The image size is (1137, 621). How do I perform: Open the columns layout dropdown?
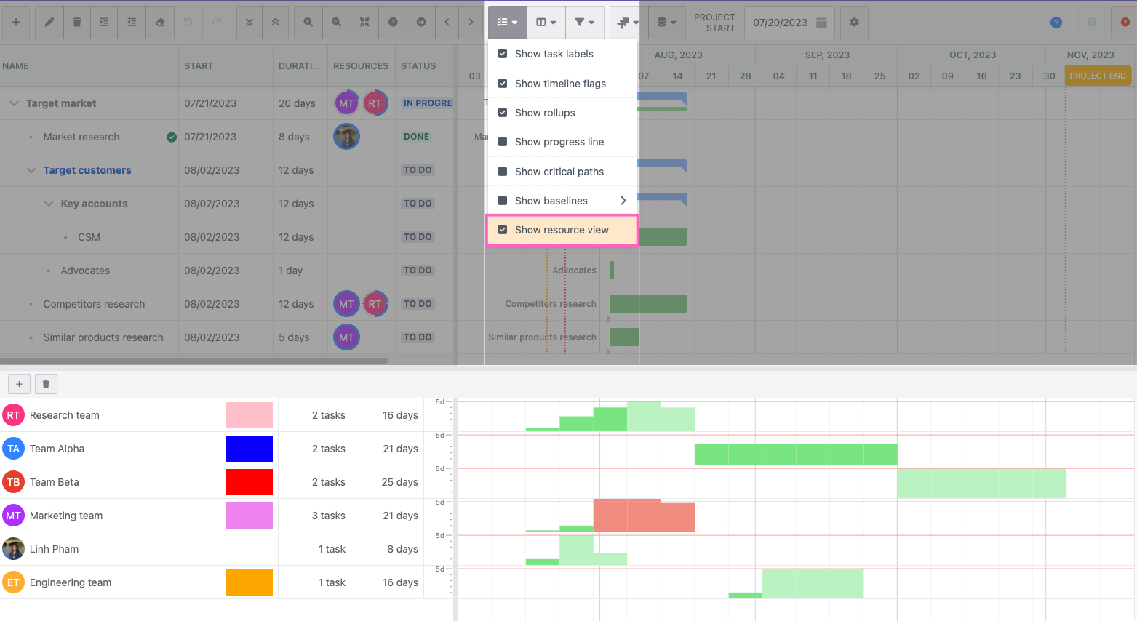click(546, 23)
